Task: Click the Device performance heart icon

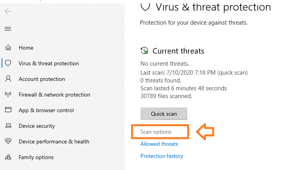Action: (x=8, y=141)
